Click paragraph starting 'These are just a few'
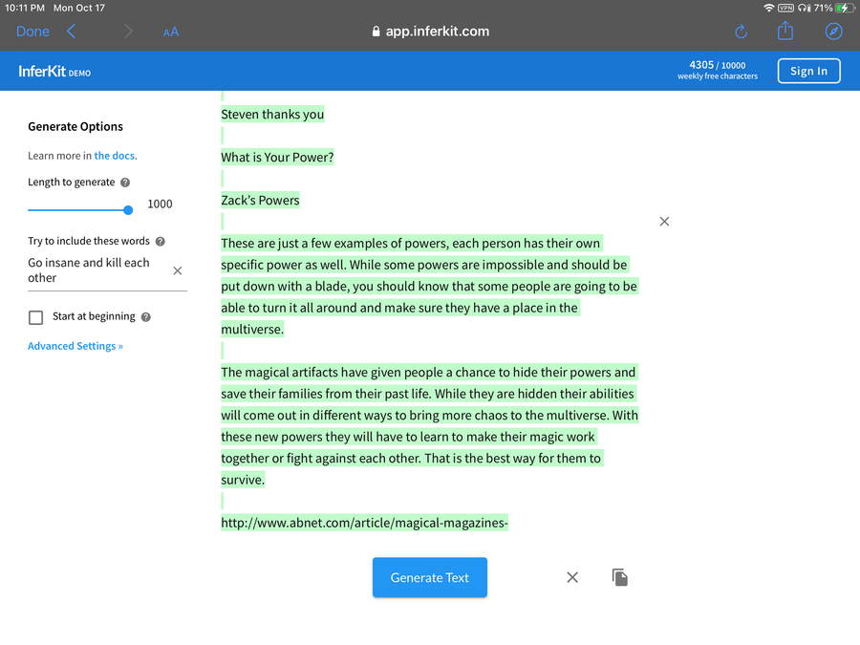Viewport: 860px width, 645px height. tap(429, 287)
